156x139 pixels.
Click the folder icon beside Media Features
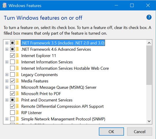pyautogui.click(x=17, y=81)
